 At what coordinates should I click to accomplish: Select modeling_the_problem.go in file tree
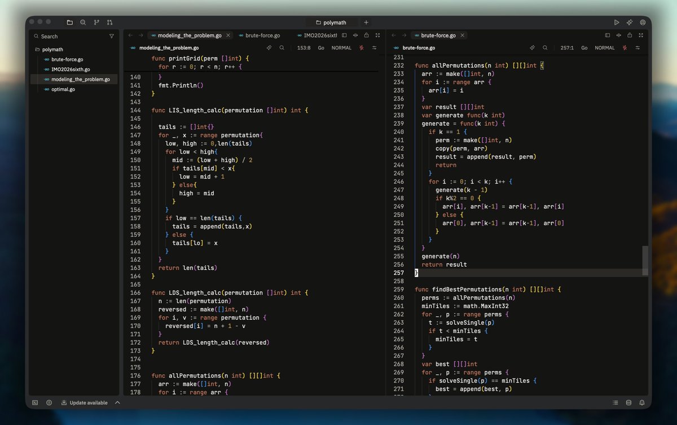(74, 79)
